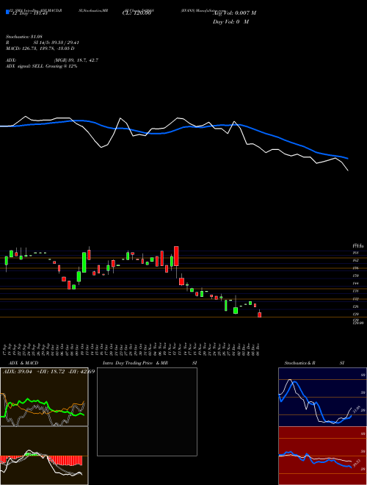Click the 'Day Vol: 0 M' label

coord(230,22)
